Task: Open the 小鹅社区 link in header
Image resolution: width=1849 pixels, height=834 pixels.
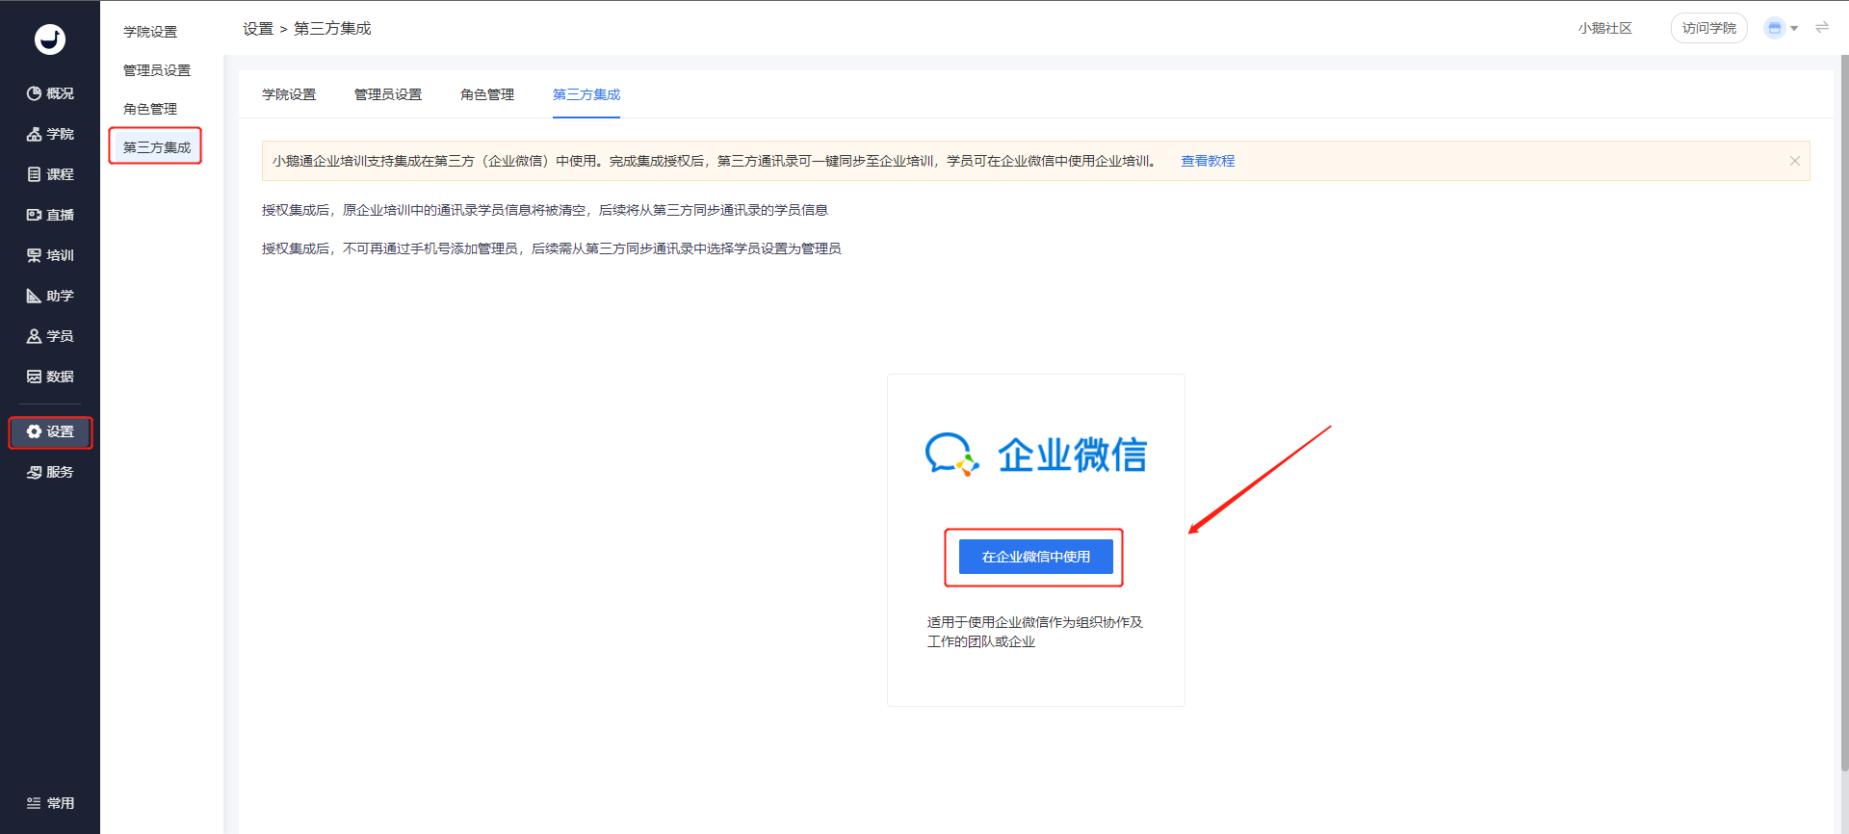Action: (x=1605, y=28)
